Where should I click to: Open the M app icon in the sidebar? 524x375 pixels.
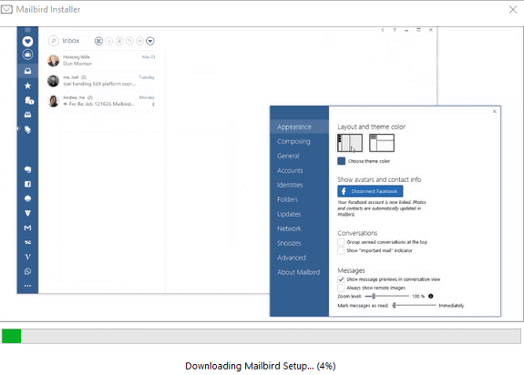coord(27,228)
